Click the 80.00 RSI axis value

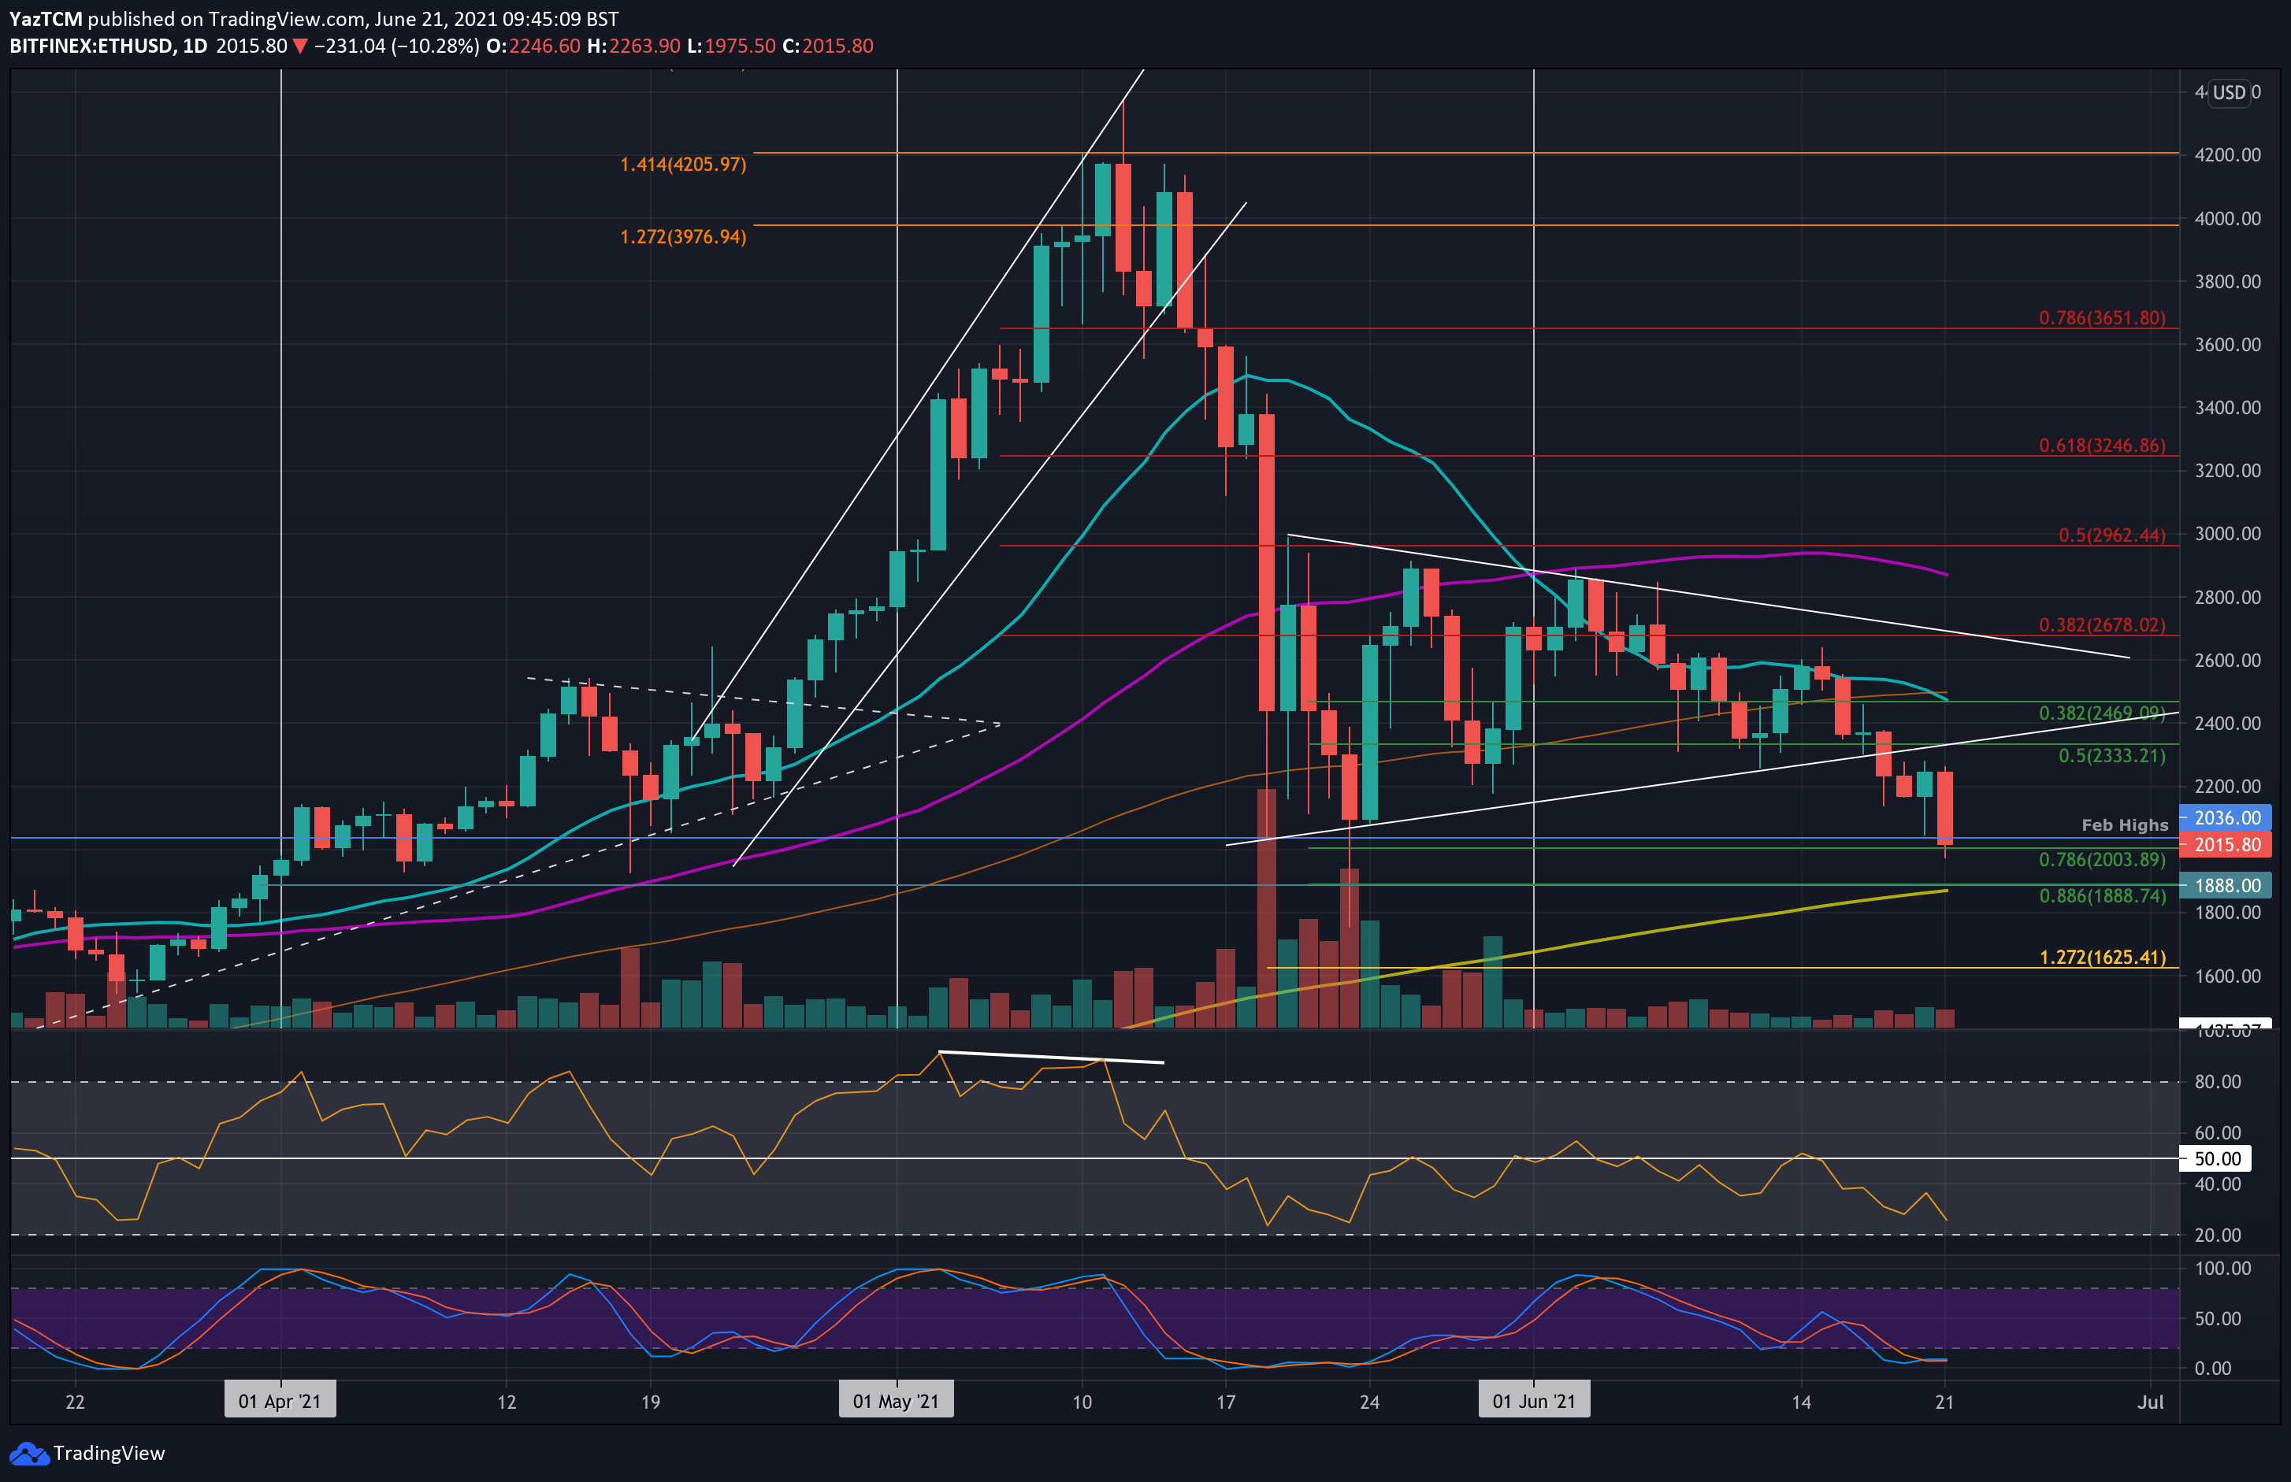[2218, 1082]
